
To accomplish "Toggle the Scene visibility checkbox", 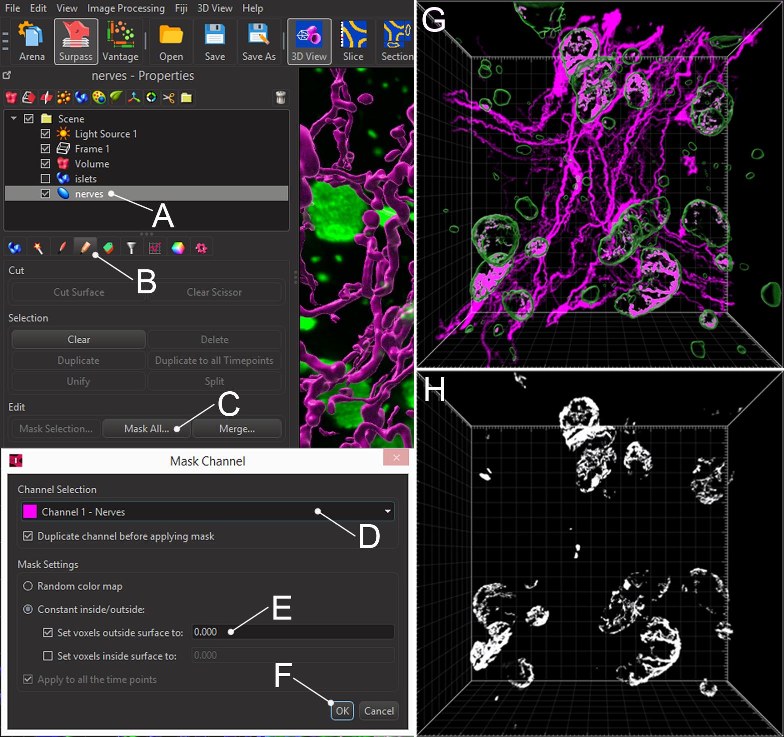I will (x=29, y=119).
